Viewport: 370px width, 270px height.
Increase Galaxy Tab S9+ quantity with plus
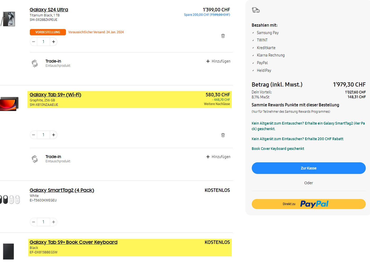pos(54,135)
